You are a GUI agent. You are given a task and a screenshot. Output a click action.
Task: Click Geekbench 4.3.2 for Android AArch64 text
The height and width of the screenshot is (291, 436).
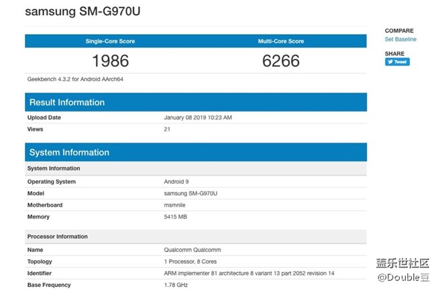pos(75,79)
